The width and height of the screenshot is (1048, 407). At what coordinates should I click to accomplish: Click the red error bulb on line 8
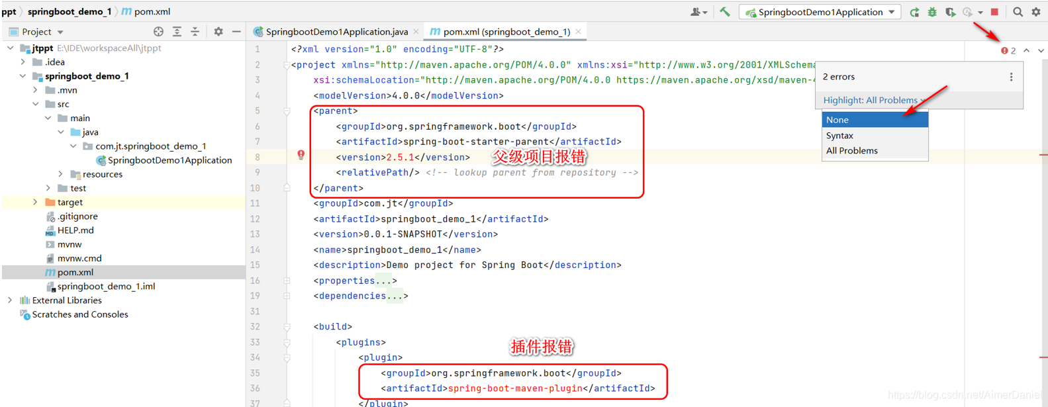[301, 155]
